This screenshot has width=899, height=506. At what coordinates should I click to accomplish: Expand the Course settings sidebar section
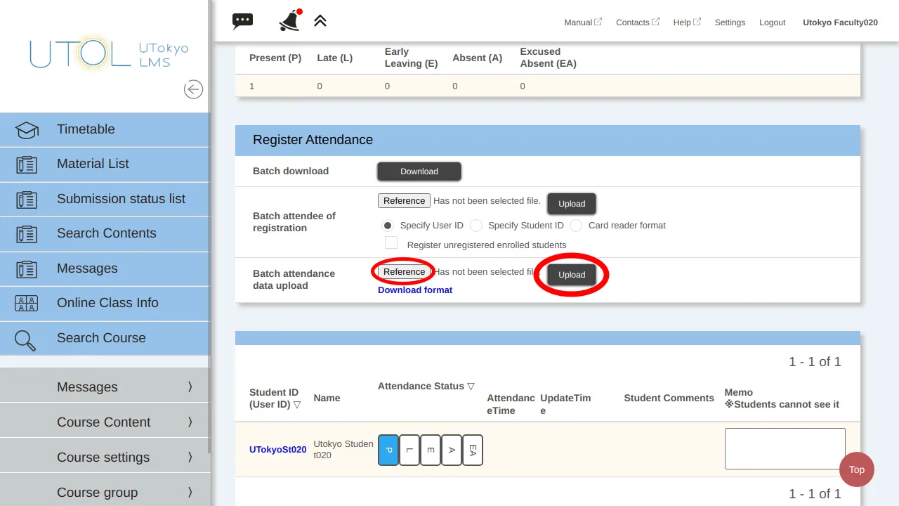click(x=104, y=457)
